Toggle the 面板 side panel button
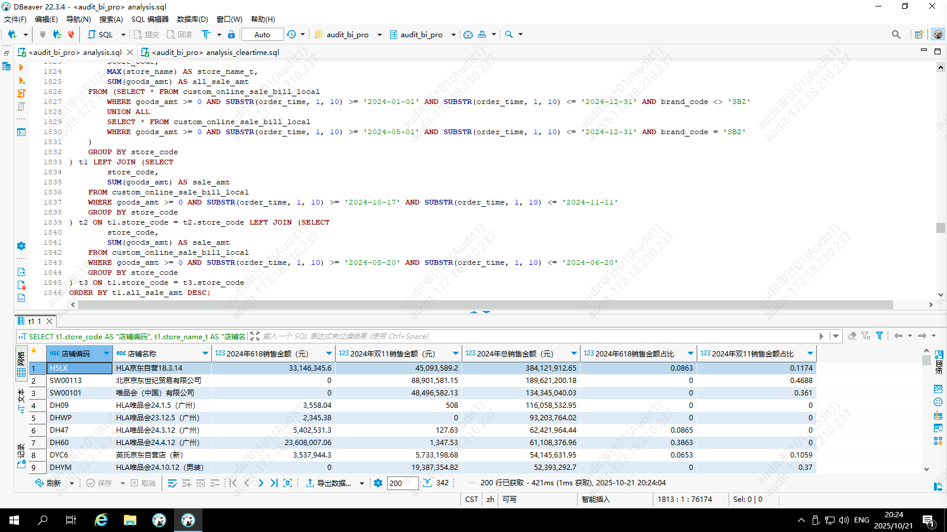 pyautogui.click(x=939, y=362)
